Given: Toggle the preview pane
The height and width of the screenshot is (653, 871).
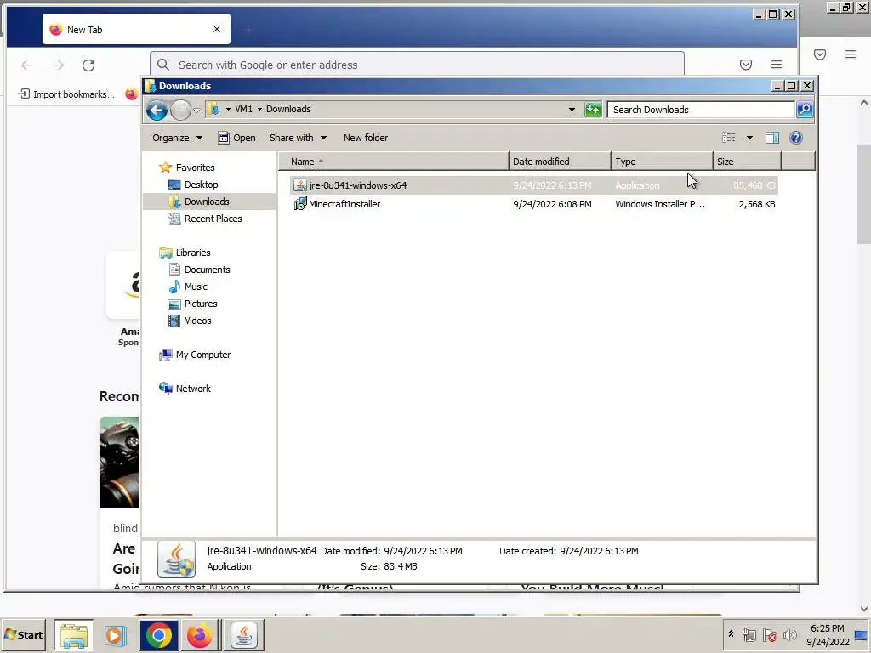Looking at the screenshot, I should [772, 138].
